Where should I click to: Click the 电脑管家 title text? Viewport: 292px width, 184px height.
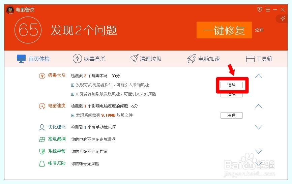click(x=25, y=10)
